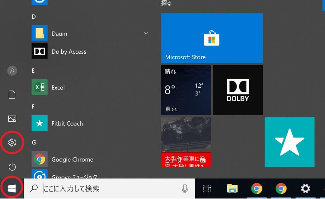
Task: Jump to letter G group header
Action: click(34, 143)
